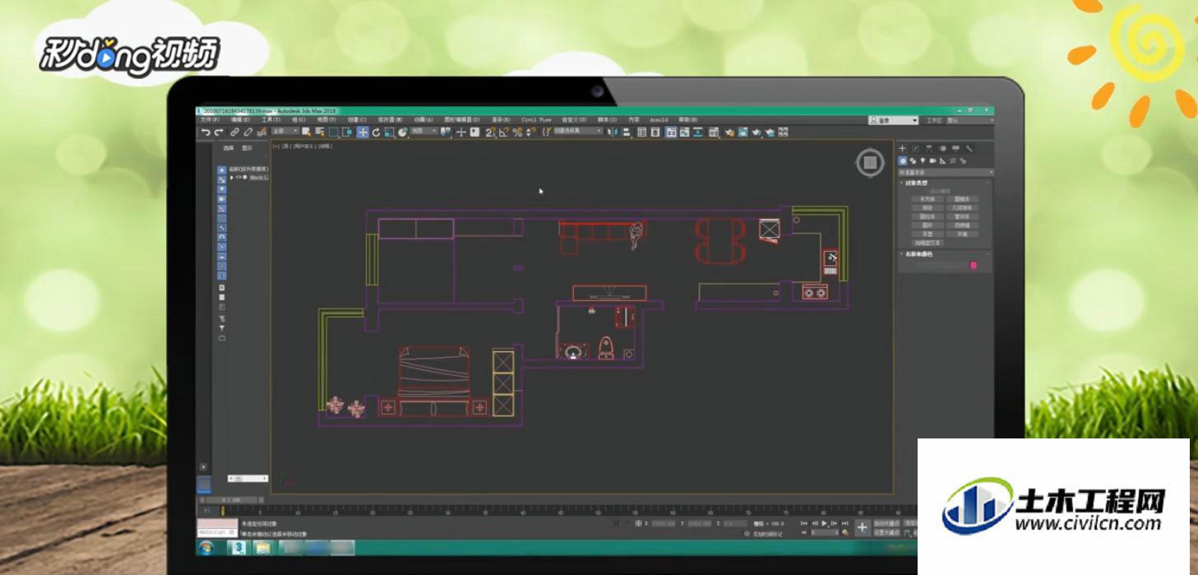The height and width of the screenshot is (575, 1198).
Task: Select the Shapes category icon
Action: tap(913, 160)
